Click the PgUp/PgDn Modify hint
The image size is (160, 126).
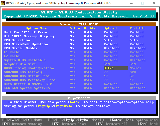(x=76, y=120)
